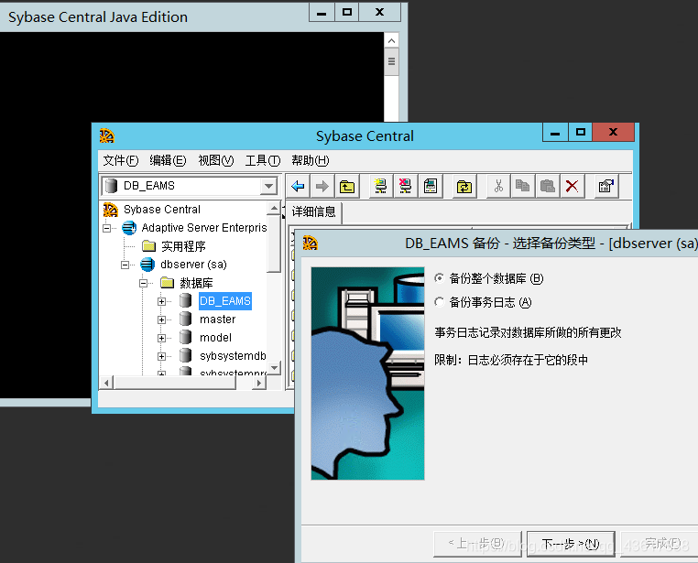Click the <上一步(B) button

click(476, 544)
